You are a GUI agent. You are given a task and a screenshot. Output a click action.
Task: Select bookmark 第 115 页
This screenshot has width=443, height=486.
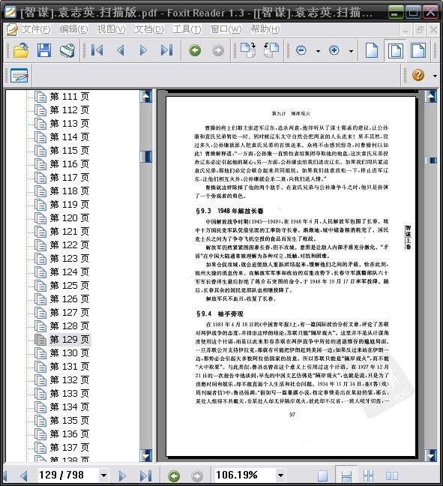[x=70, y=150]
